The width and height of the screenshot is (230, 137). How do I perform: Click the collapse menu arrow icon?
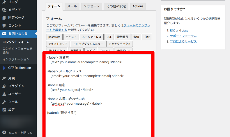point(4,132)
